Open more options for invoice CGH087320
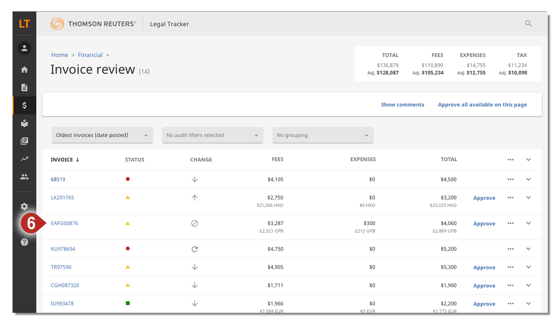This screenshot has height=324, width=559. pos(510,285)
